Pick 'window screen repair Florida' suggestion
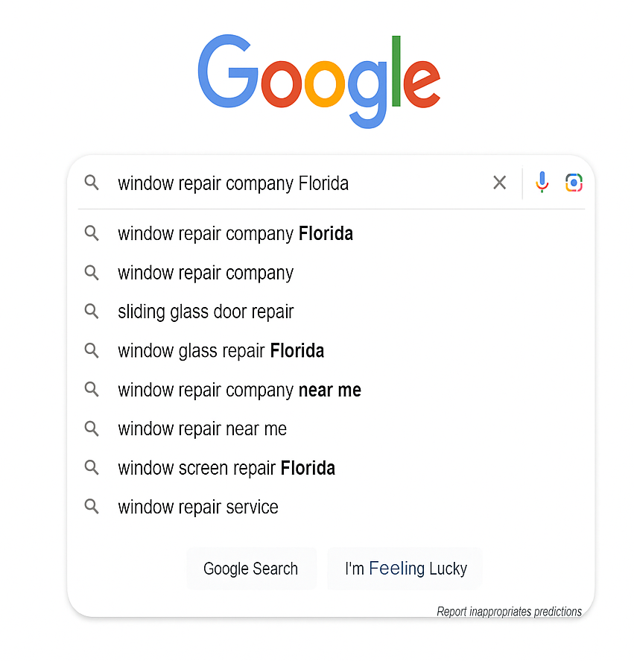This screenshot has width=634, height=661. [x=226, y=468]
